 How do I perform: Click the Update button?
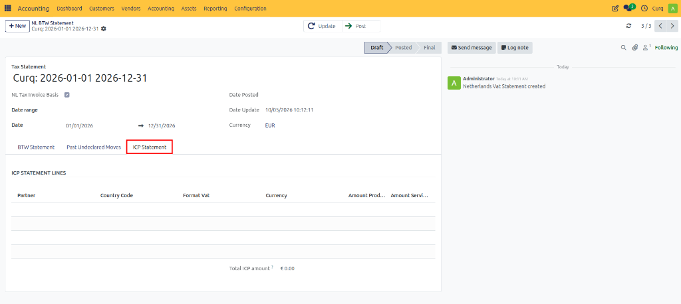[x=323, y=26]
